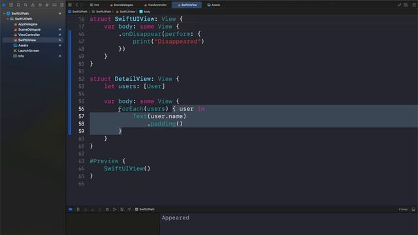
Task: Toggle console pane visibility button
Action: point(413,210)
